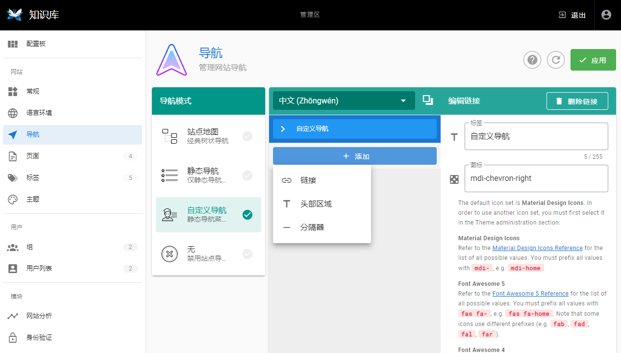Select 无 to disable site navigation
This screenshot has width=621, height=353.
click(208, 254)
